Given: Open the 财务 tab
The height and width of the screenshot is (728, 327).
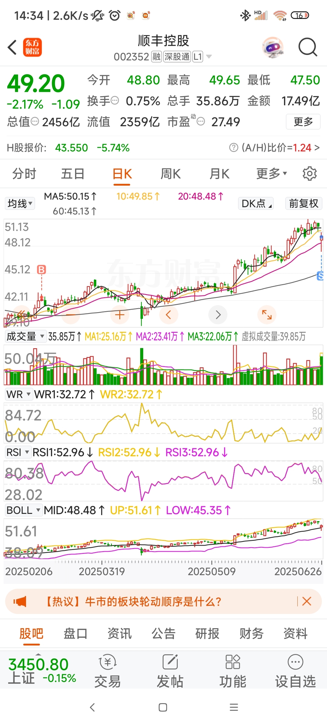Looking at the screenshot, I should click(252, 633).
